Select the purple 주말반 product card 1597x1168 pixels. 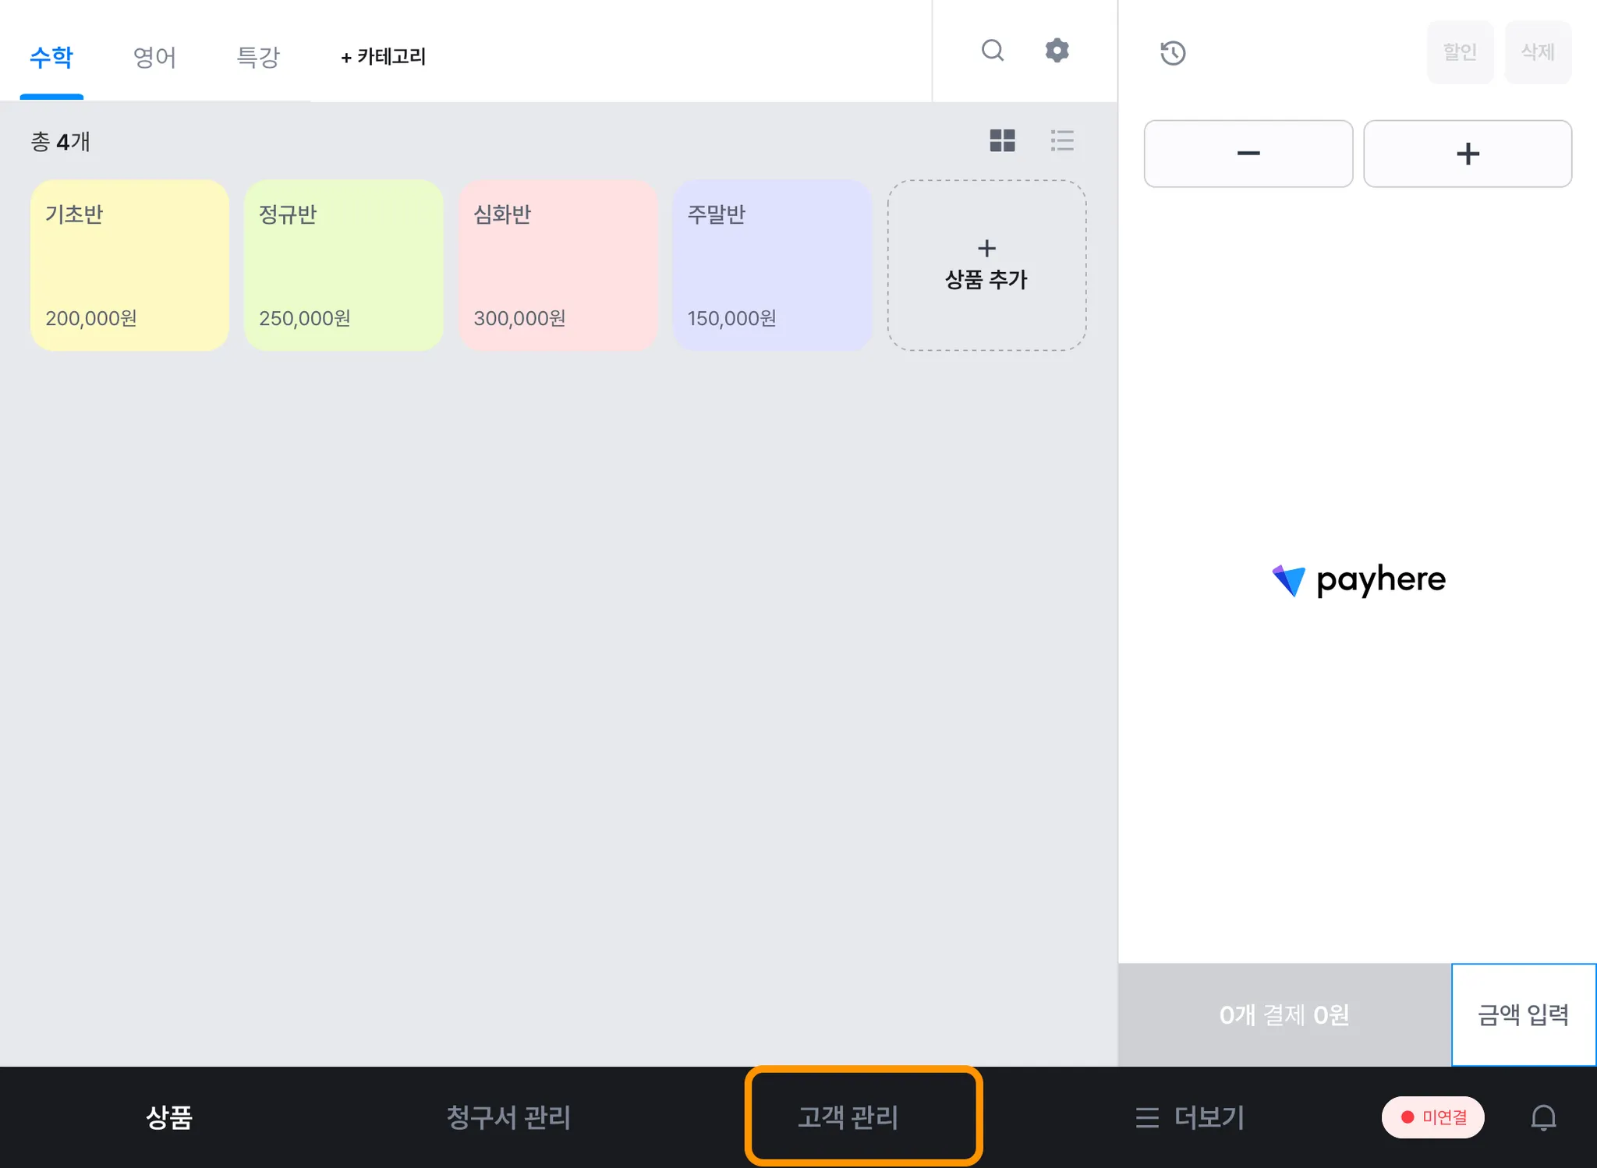(x=772, y=265)
